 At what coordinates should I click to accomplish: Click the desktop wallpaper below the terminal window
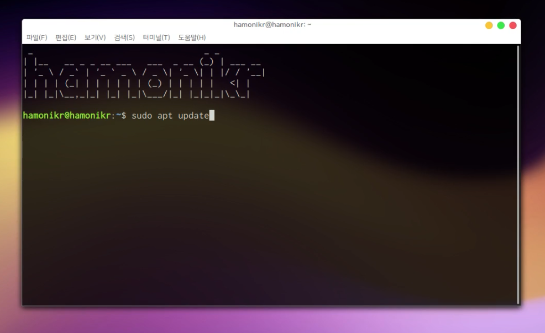271,321
